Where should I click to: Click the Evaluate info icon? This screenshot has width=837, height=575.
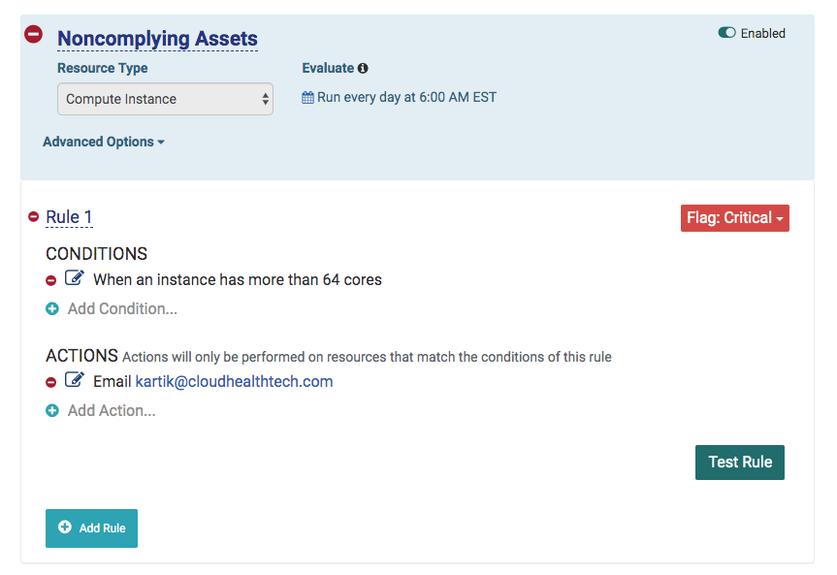[363, 69]
